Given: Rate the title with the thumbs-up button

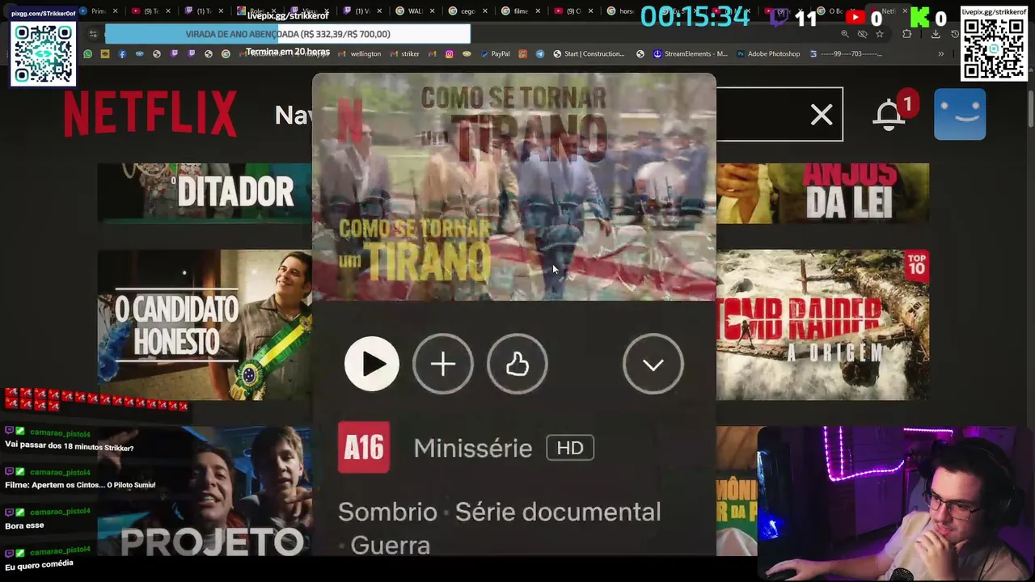Looking at the screenshot, I should [x=517, y=364].
